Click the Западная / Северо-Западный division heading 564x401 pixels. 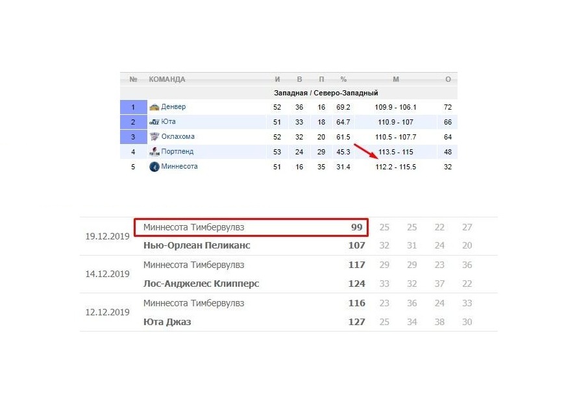[326, 93]
